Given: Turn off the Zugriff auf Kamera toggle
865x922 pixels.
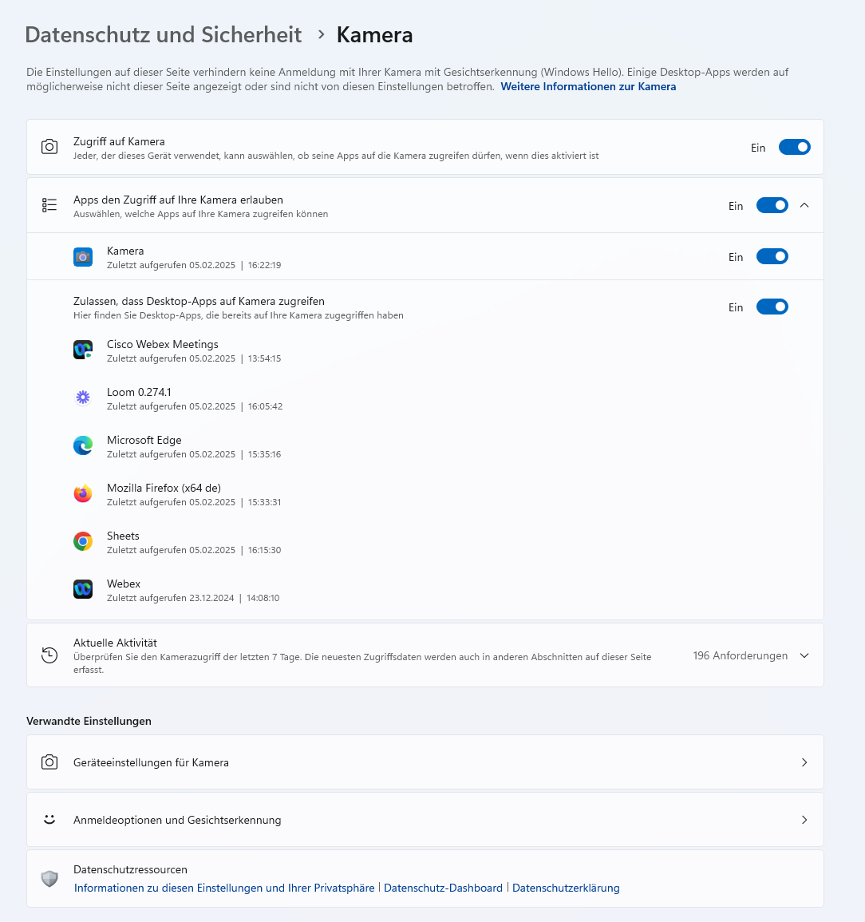Looking at the screenshot, I should click(794, 147).
